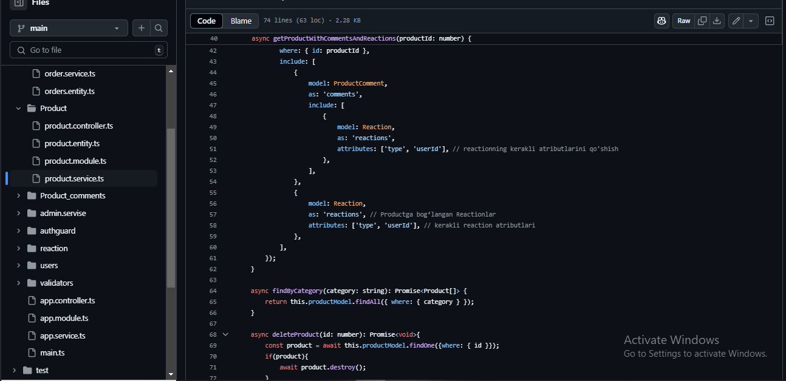786x381 pixels.
Task: Click the file icon beside orders.entity.ts
Action: [x=35, y=91]
